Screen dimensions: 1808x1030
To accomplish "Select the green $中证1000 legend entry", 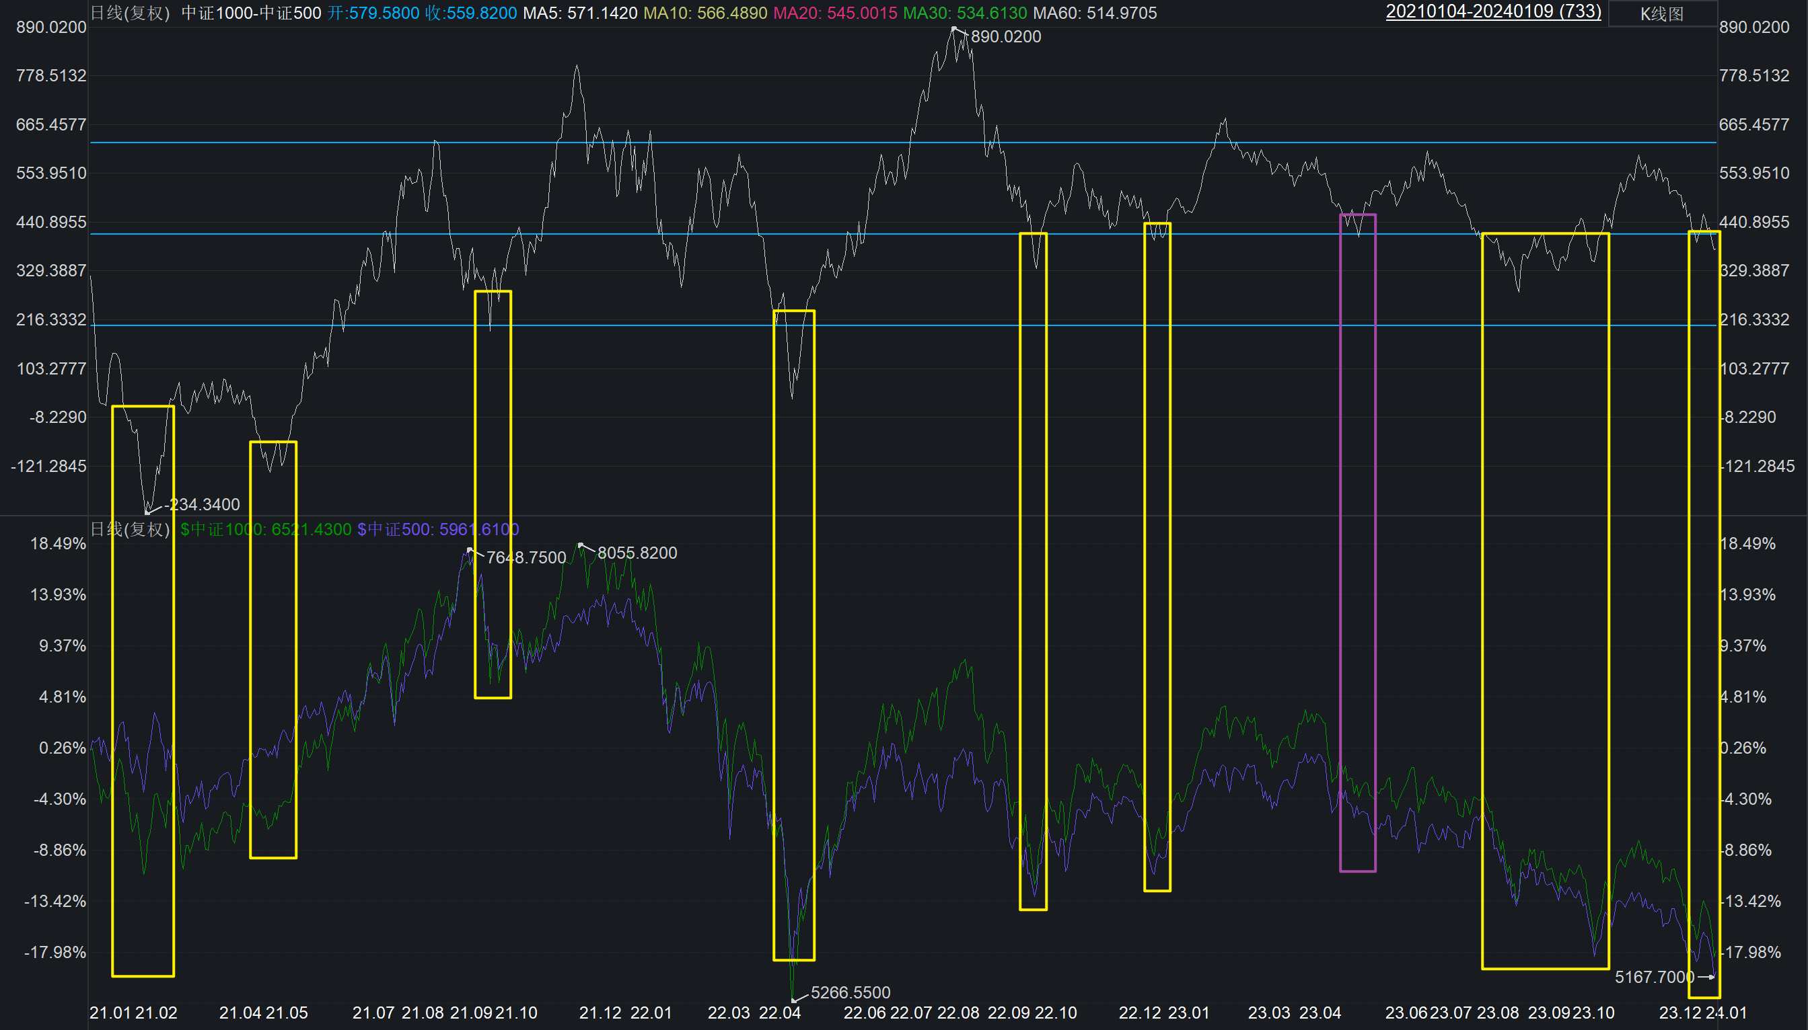I will coord(266,529).
